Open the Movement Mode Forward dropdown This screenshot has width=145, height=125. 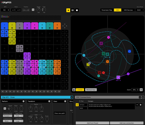pos(7,116)
